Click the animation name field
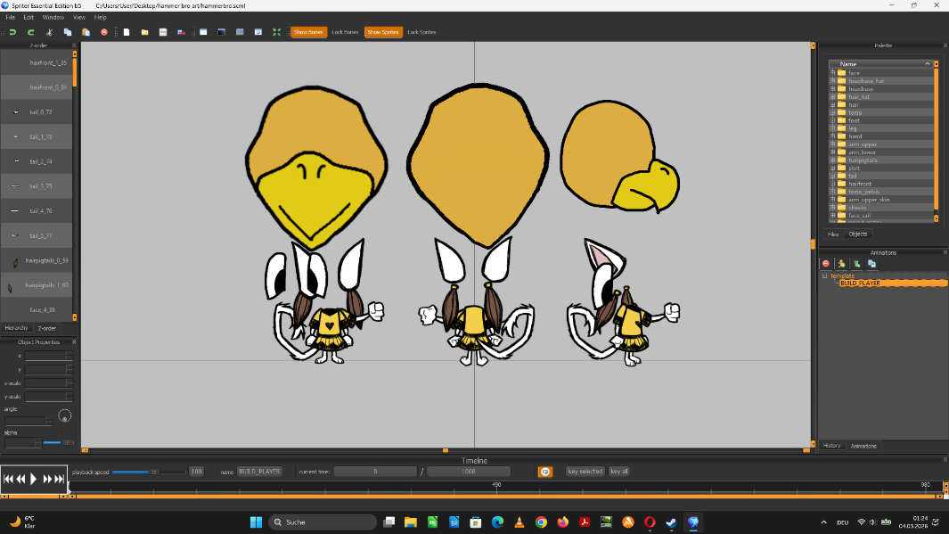 pos(259,472)
